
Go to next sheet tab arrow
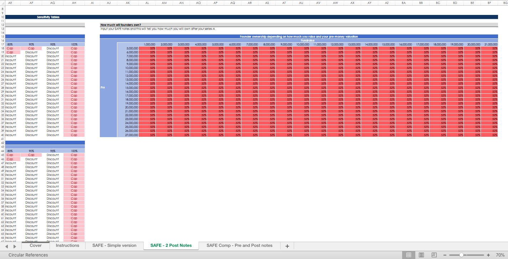(x=15, y=246)
